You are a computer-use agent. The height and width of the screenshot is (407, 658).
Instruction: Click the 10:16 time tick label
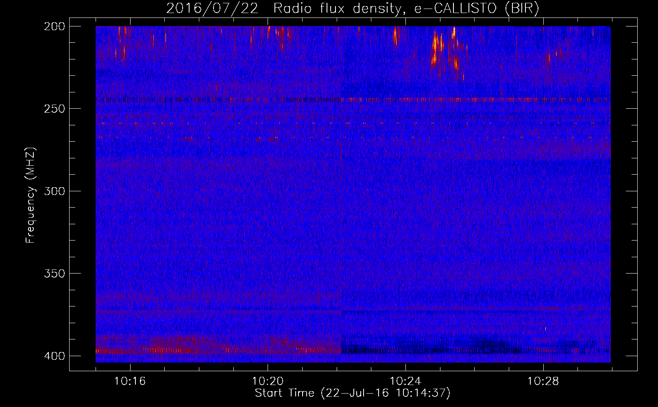click(130, 381)
